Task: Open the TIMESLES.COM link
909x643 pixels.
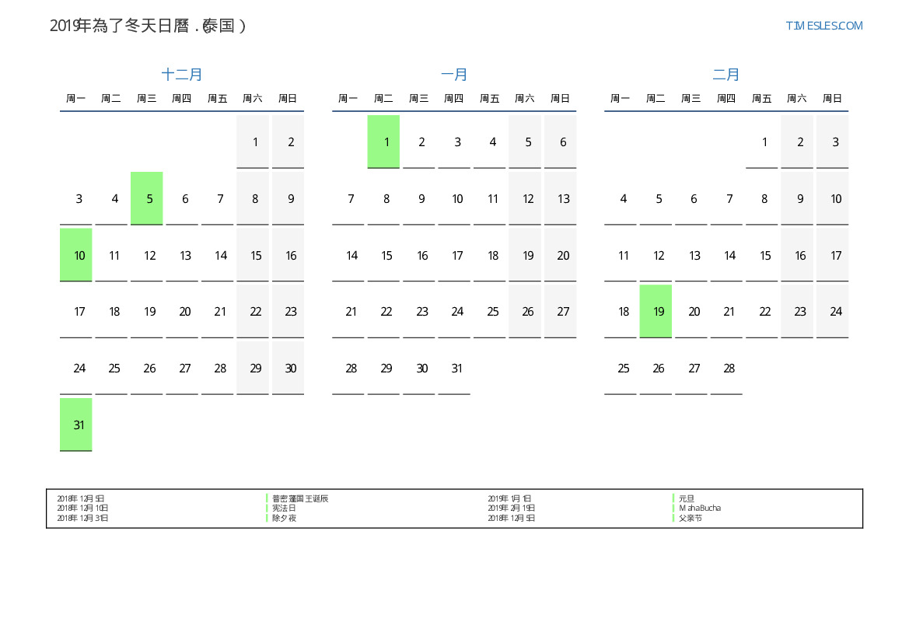Action: pyautogui.click(x=823, y=26)
